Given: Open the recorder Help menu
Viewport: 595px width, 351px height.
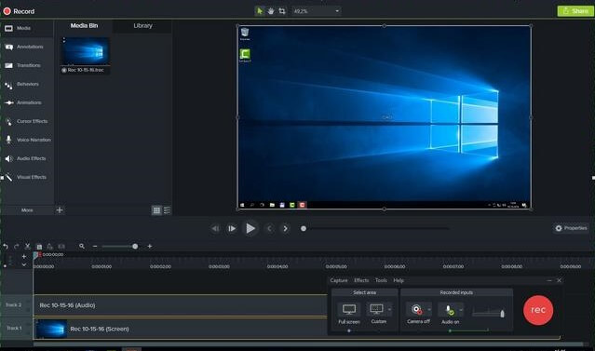Looking at the screenshot, I should (399, 280).
